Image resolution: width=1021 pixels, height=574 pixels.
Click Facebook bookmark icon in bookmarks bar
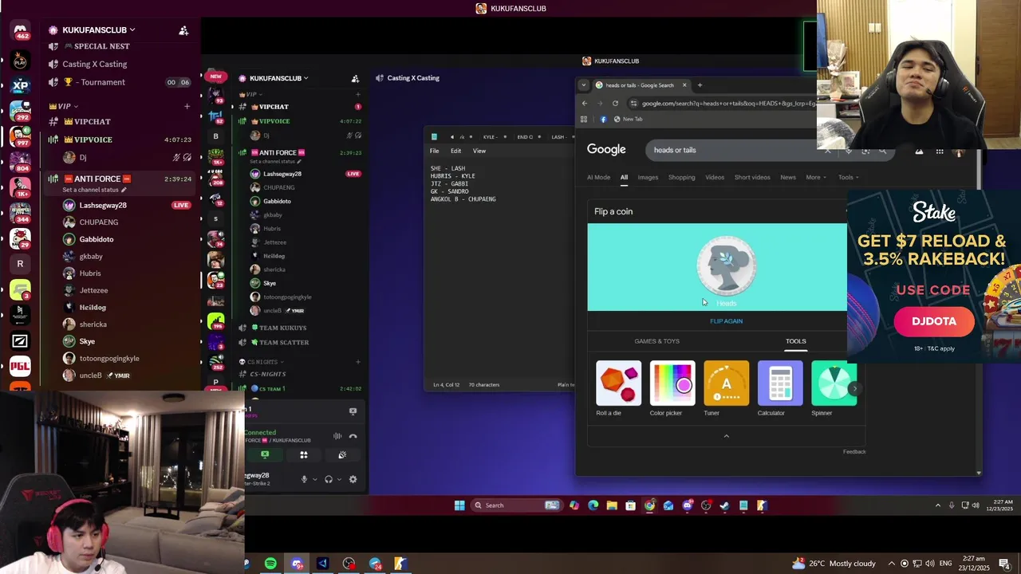coord(603,119)
